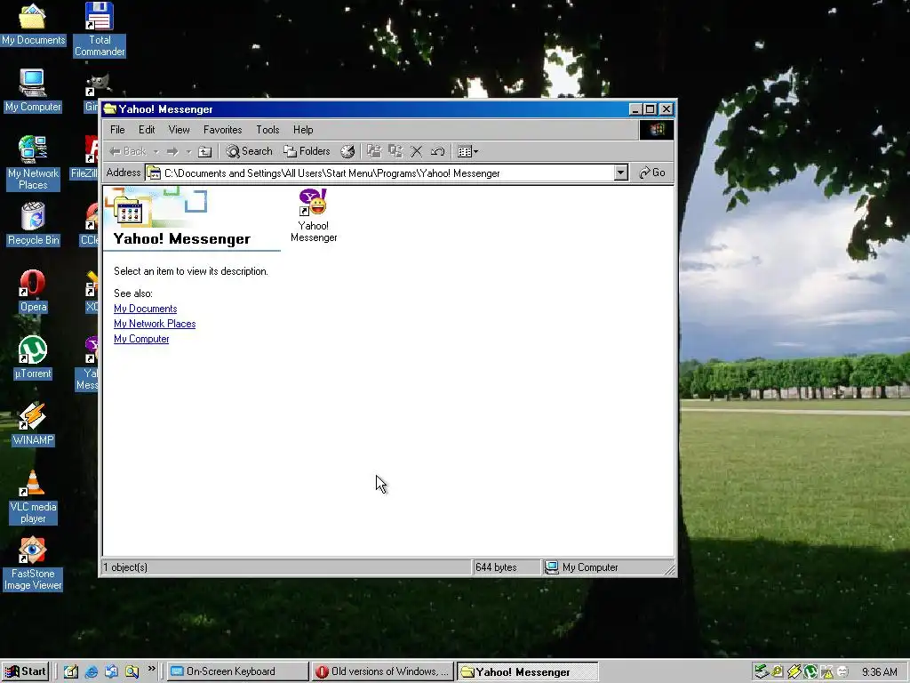Select the Total Commander desktop icon

coord(100,29)
